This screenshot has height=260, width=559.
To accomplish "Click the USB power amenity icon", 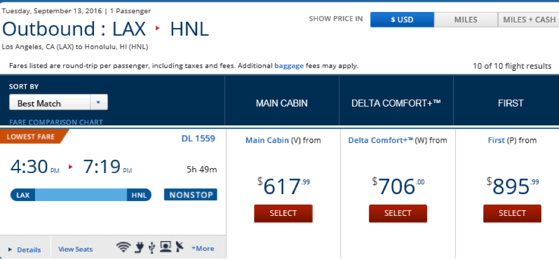I will [153, 247].
